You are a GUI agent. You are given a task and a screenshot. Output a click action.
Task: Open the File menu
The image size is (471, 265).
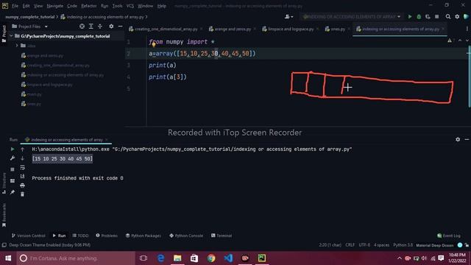pos(15,6)
